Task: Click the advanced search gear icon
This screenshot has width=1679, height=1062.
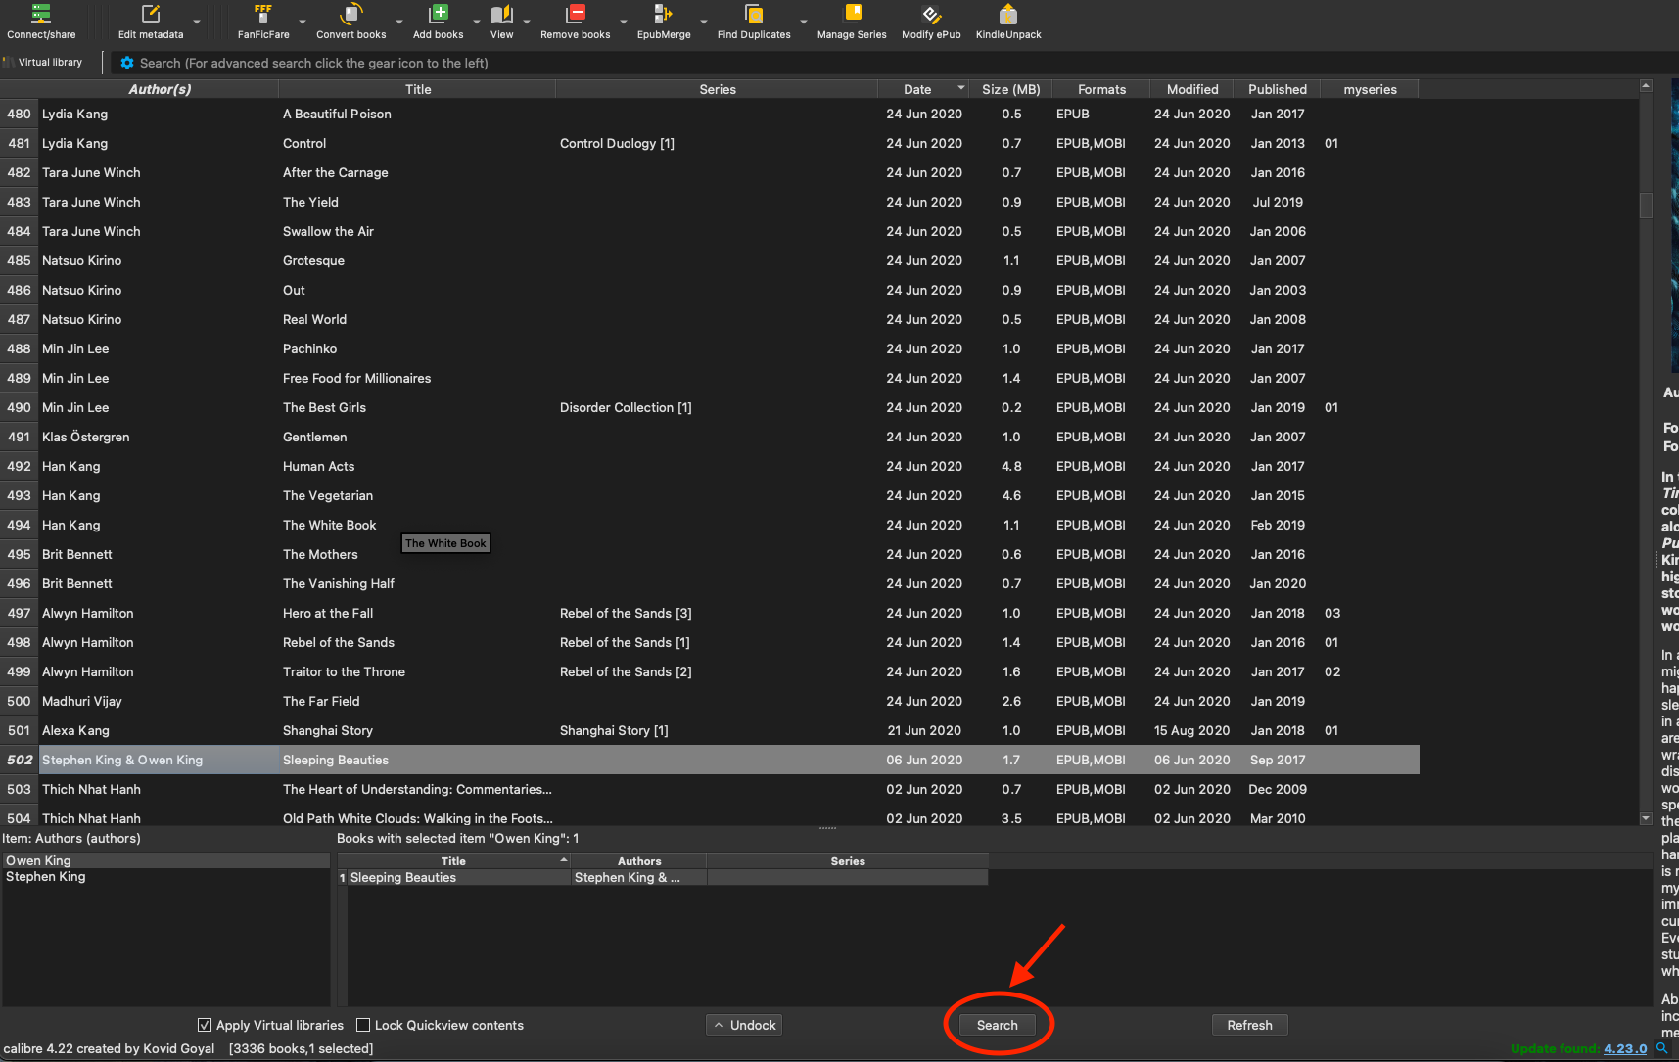Action: tap(127, 63)
